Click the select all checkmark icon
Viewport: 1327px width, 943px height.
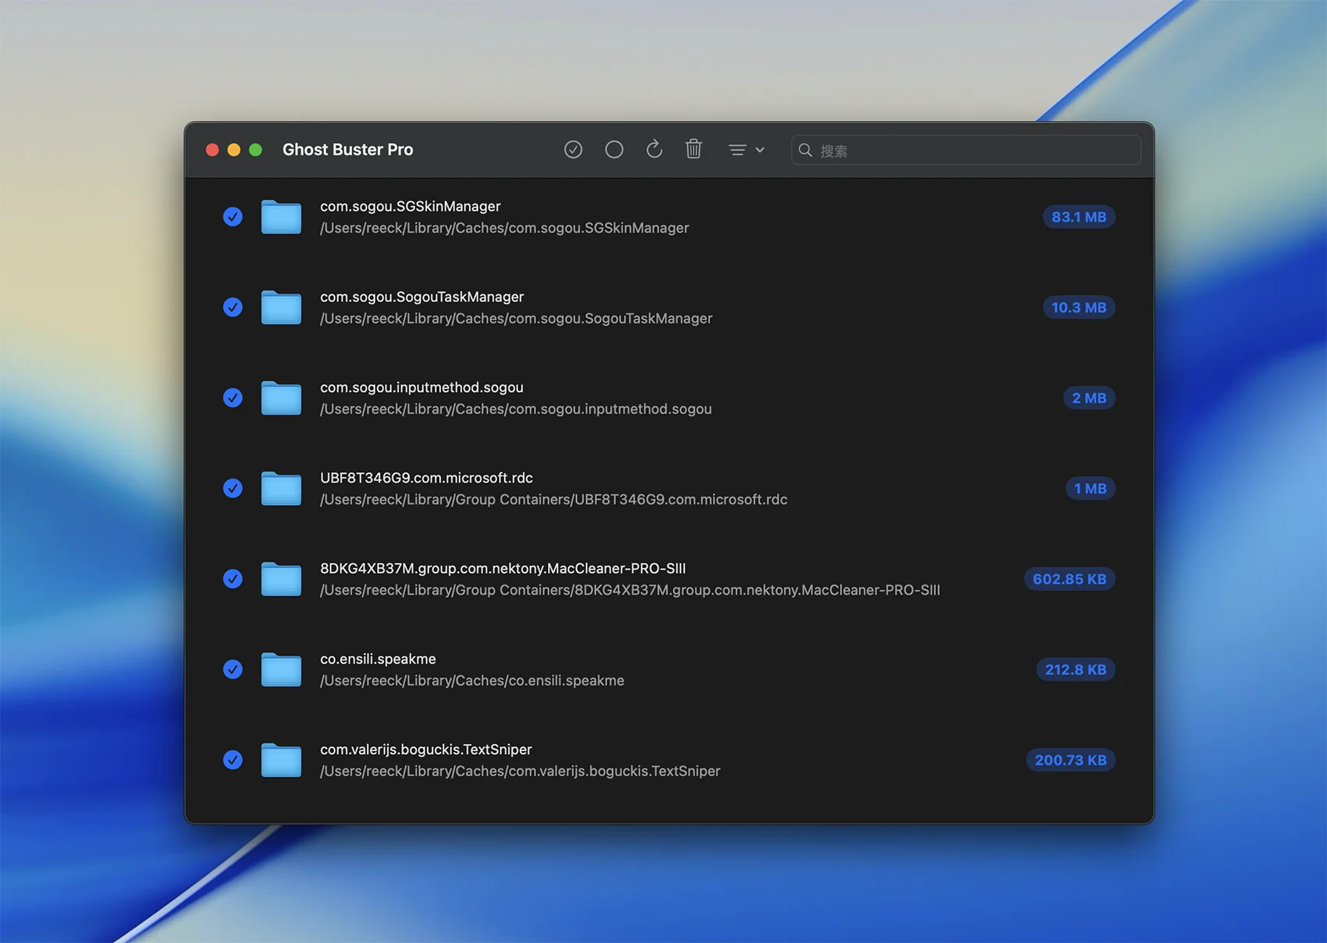pos(573,149)
